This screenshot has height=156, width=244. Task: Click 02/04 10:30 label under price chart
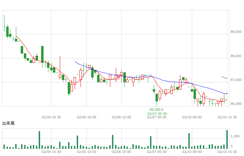pyautogui.click(x=51, y=117)
